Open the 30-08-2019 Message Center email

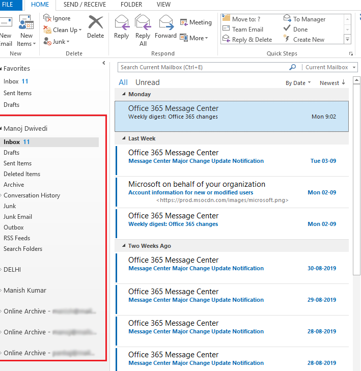tap(232, 268)
